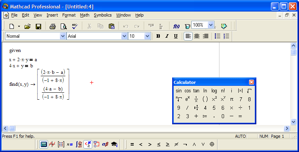Click the cos button in Calculator

(188, 91)
